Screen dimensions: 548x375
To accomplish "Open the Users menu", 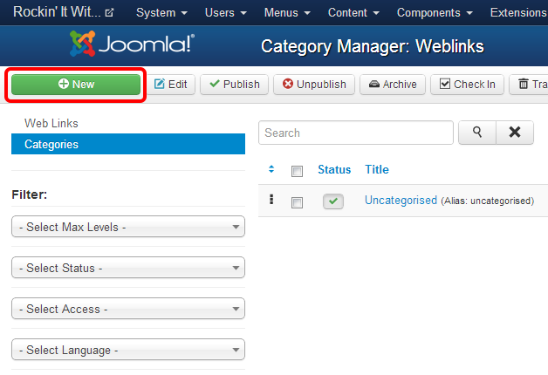I will pyautogui.click(x=226, y=12).
